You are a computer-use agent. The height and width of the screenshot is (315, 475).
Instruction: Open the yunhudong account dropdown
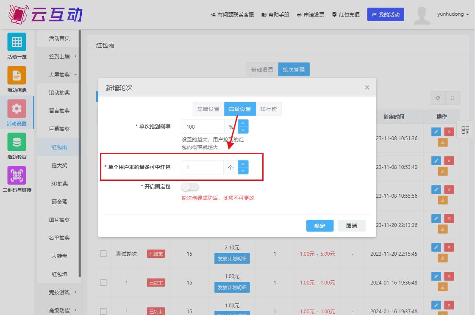pos(453,14)
